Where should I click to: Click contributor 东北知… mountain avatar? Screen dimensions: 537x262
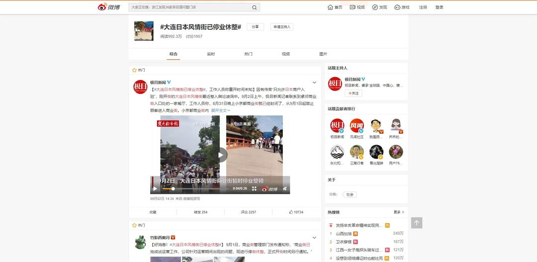pos(337,152)
